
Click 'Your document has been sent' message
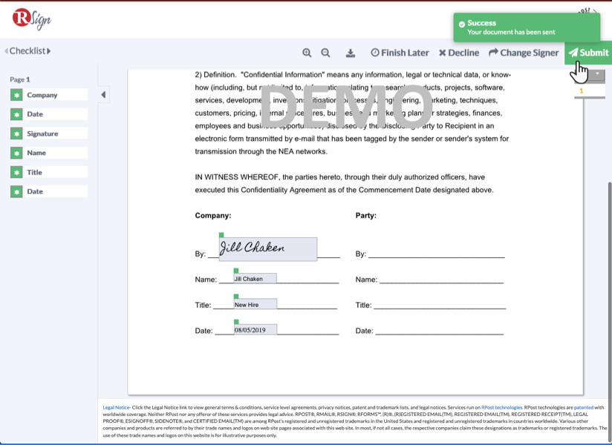[511, 32]
